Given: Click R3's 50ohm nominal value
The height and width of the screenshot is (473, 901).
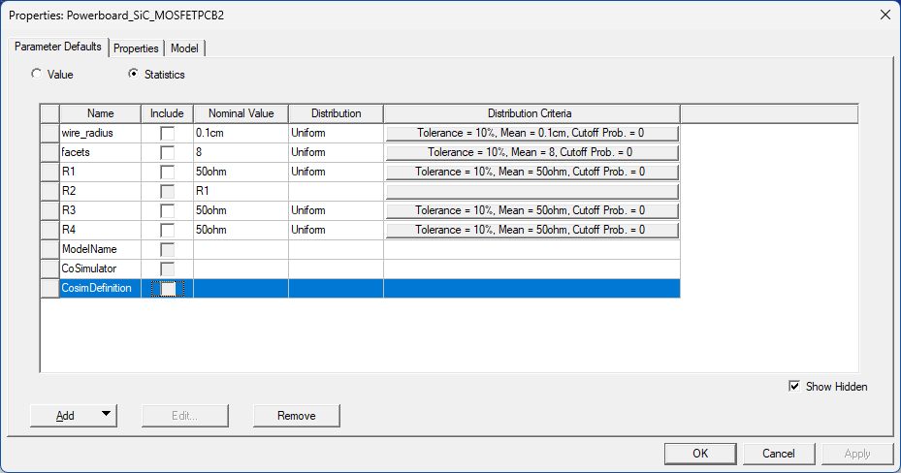Looking at the screenshot, I should (241, 211).
